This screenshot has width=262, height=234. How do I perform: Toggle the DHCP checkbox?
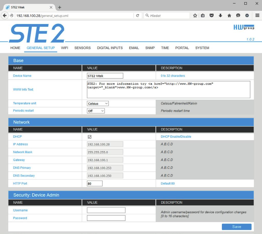pyautogui.click(x=90, y=137)
